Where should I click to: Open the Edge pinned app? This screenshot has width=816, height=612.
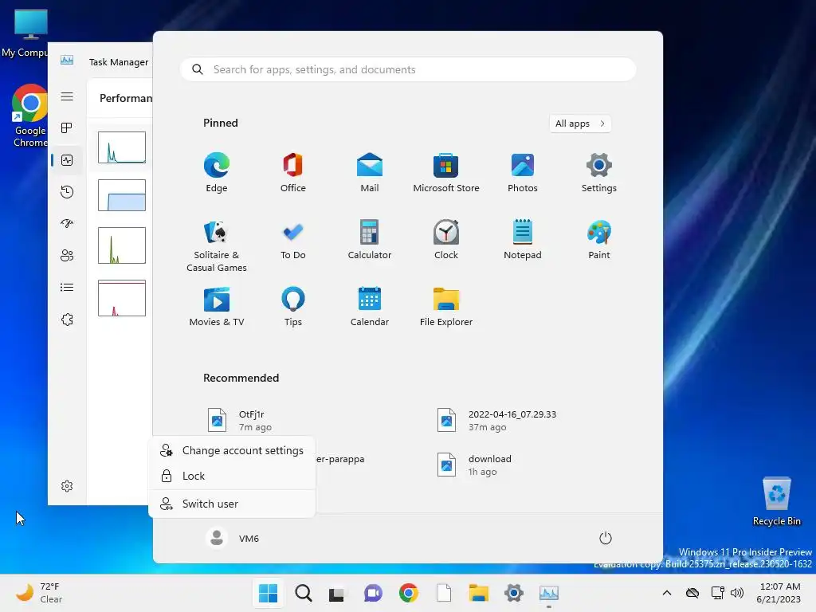217,173
